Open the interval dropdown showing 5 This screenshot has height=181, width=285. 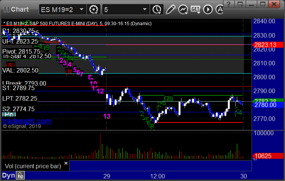(x=145, y=9)
